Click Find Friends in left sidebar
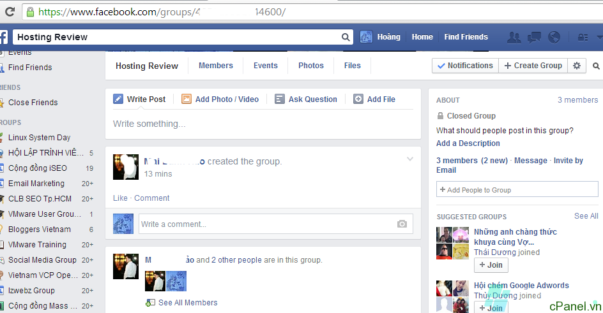This screenshot has width=603, height=313. pos(30,67)
